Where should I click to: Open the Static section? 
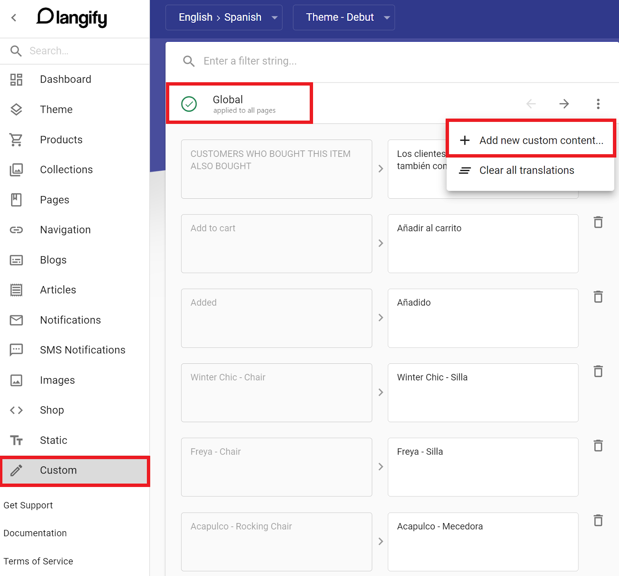pyautogui.click(x=75, y=440)
